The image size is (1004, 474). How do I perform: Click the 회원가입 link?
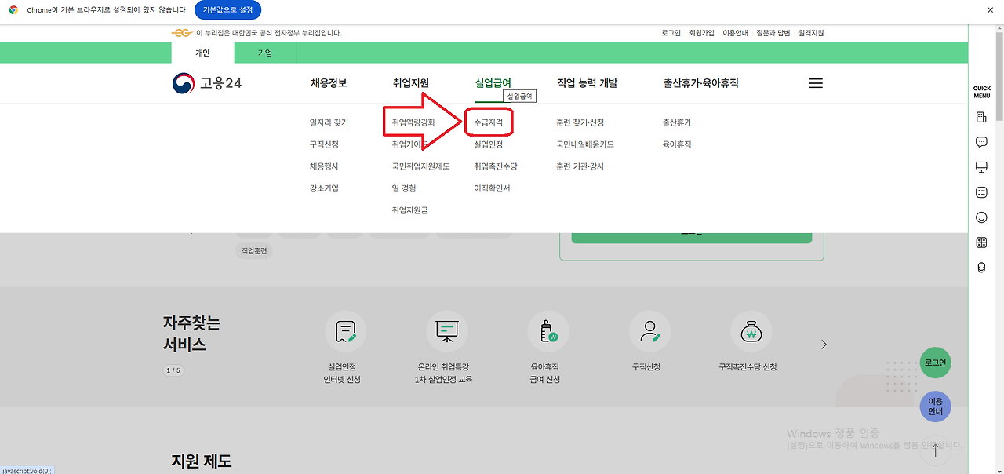[701, 33]
